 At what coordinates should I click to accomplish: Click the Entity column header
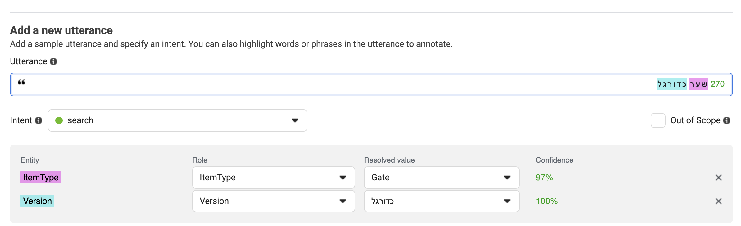pos(30,160)
